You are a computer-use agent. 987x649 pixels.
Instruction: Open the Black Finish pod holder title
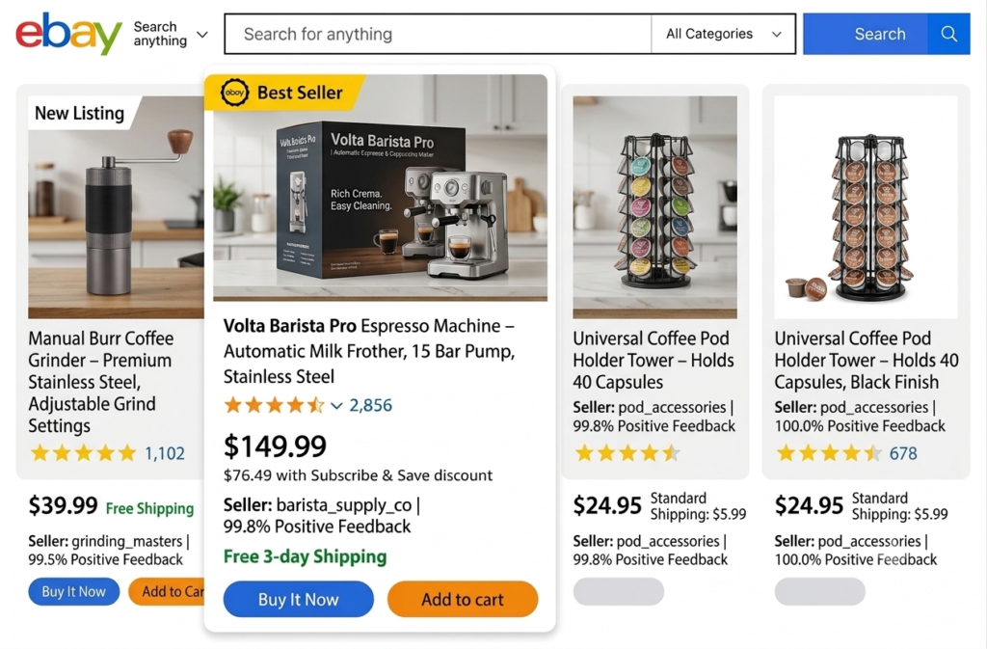pyautogui.click(x=867, y=360)
